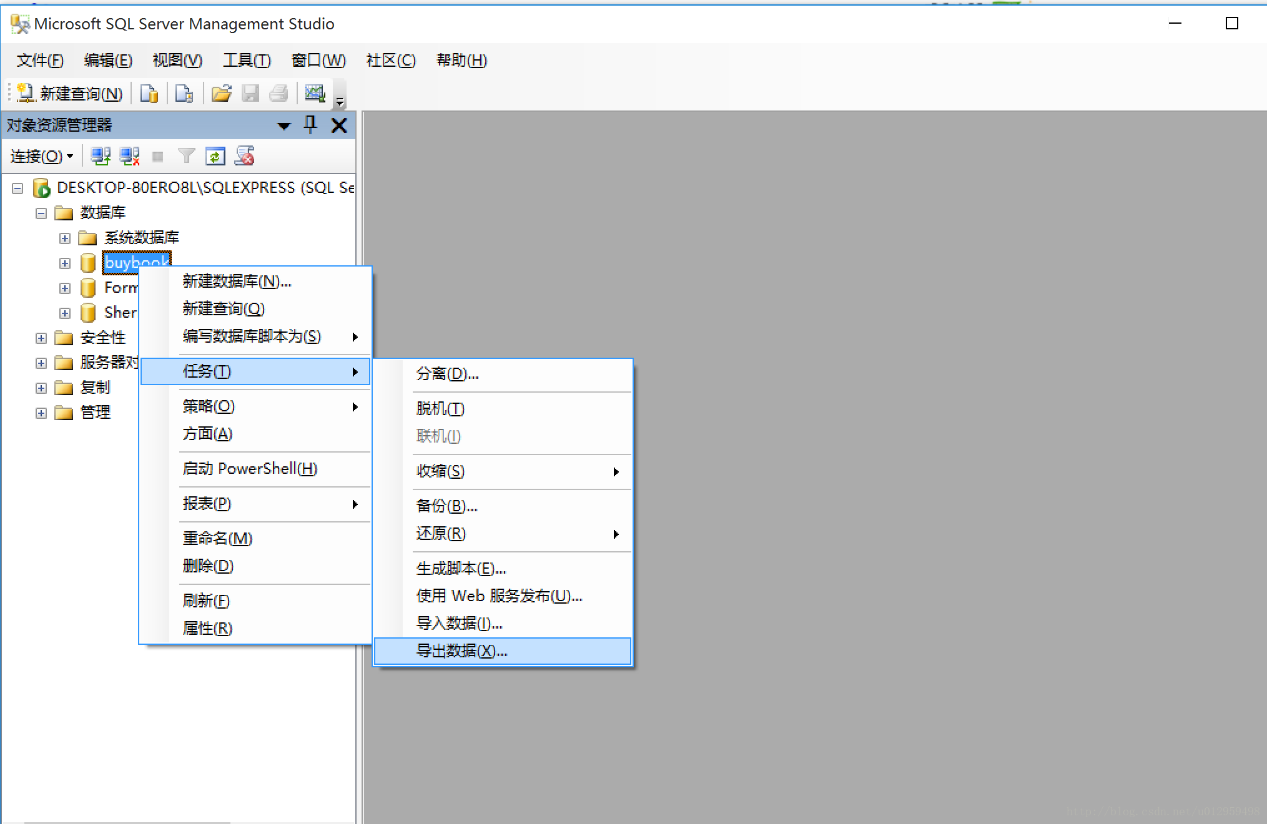1267x824 pixels.
Task: Select the 安全性 folder label
Action: [x=103, y=338]
